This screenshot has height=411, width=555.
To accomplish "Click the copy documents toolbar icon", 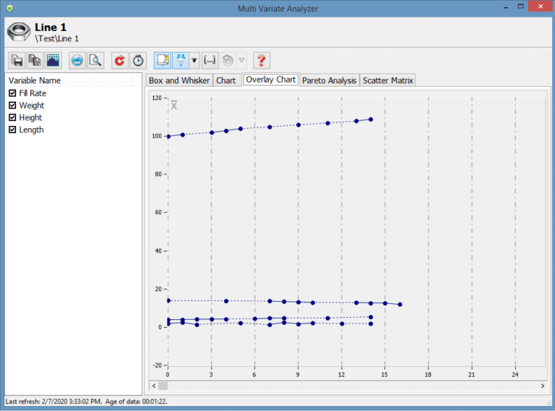I will (x=35, y=60).
